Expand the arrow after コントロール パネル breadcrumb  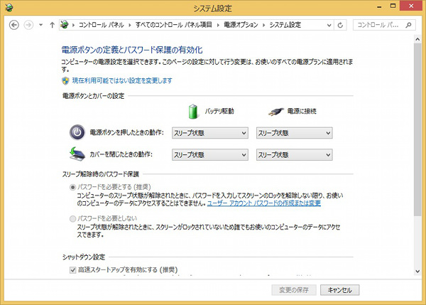point(130,25)
